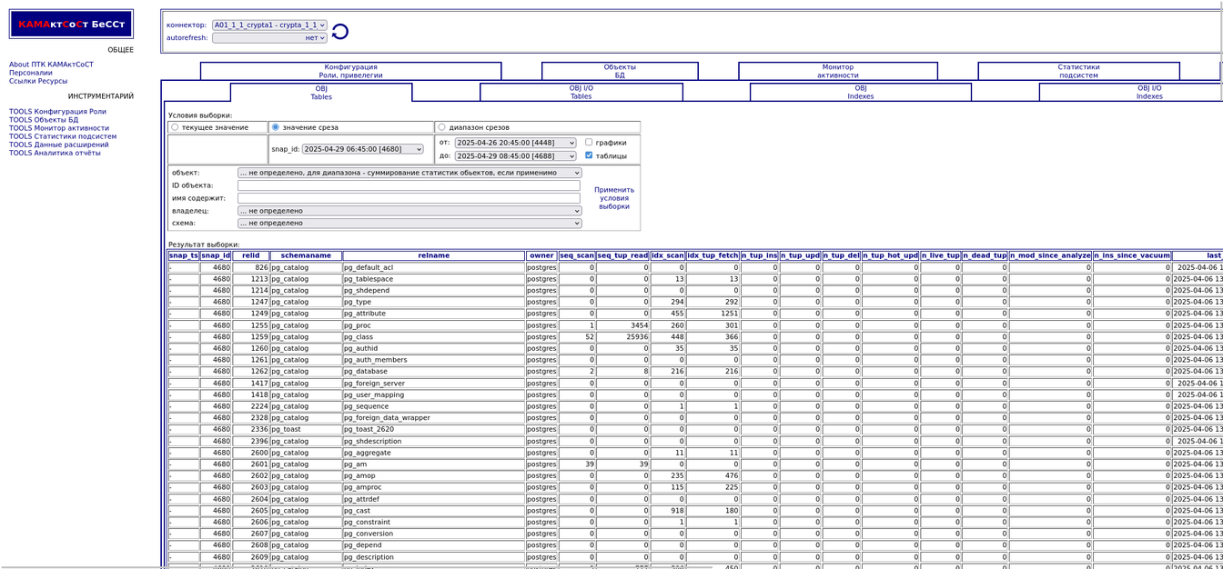Image resolution: width=1223 pixels, height=569 pixels.
Task: Choose the 'диапазон срезов' radio option
Action: click(442, 127)
